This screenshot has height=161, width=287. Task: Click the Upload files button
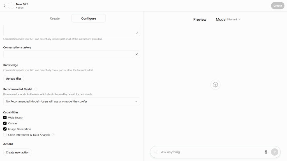14,79
